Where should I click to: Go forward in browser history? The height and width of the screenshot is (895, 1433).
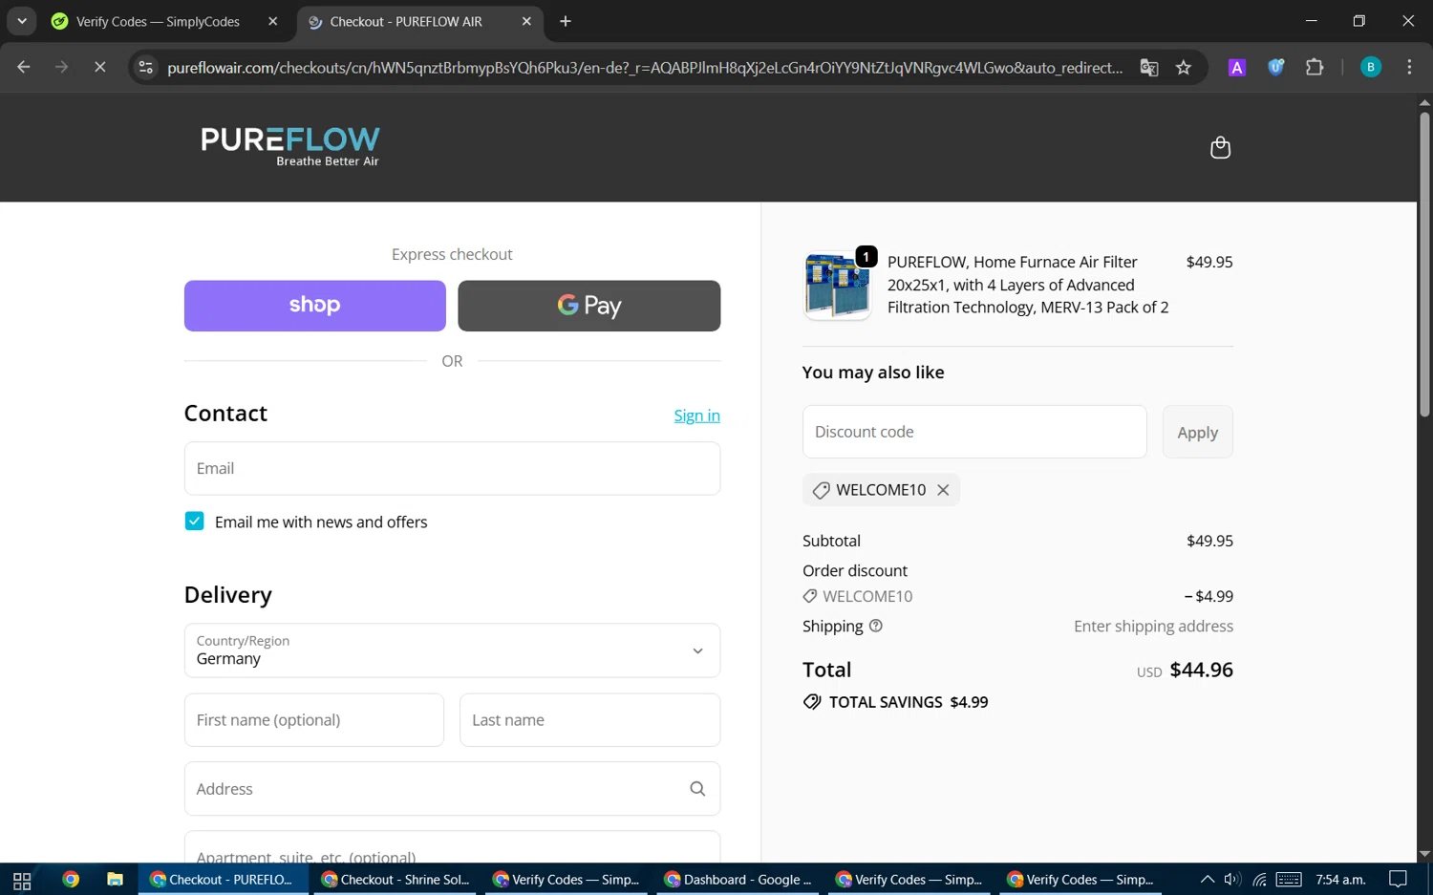61,67
